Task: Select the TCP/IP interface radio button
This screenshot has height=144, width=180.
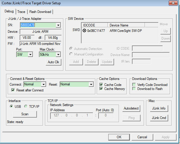Action: [26, 106]
